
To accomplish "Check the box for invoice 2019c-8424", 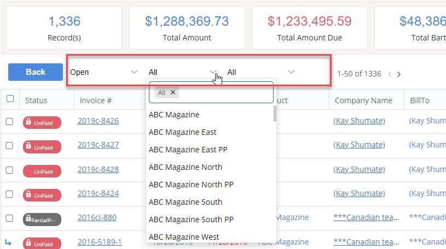I will coord(9,194).
